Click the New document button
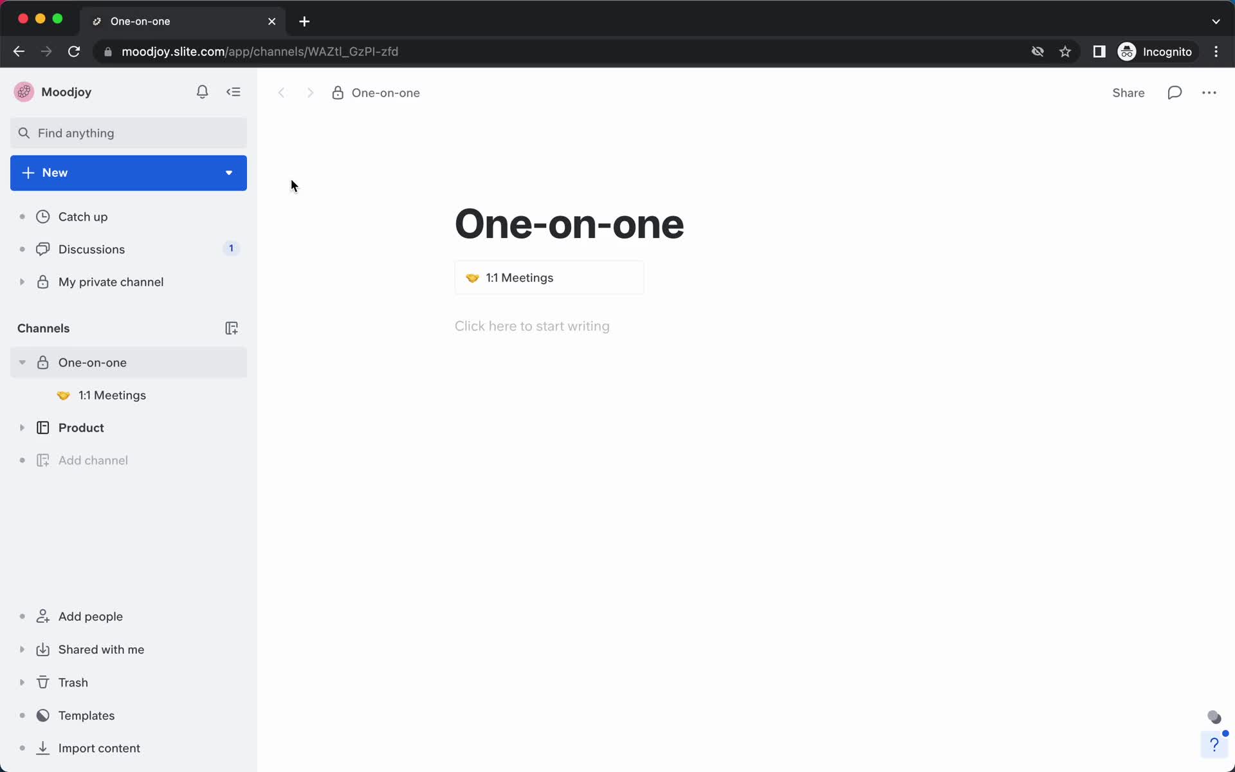1235x772 pixels. tap(128, 172)
